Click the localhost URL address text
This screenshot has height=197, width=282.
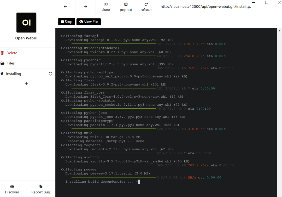pos(205,7)
